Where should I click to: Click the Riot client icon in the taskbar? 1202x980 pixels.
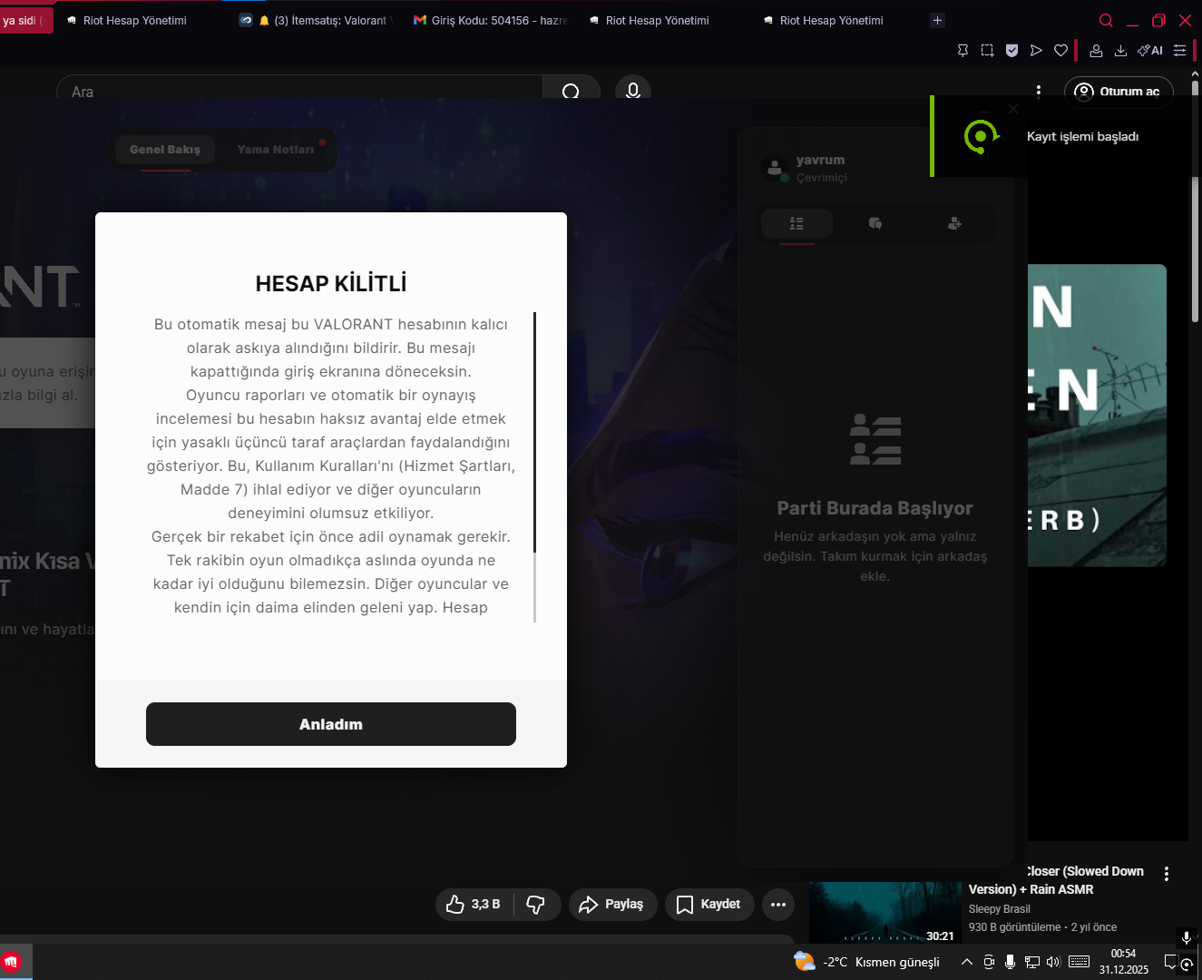[12, 962]
